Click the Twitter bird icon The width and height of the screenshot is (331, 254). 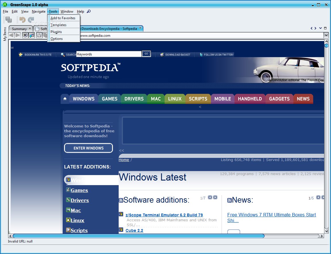(201, 55)
